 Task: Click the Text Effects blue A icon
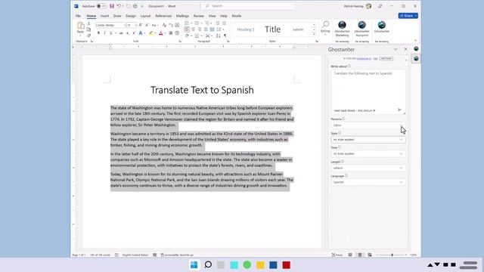pos(141,33)
